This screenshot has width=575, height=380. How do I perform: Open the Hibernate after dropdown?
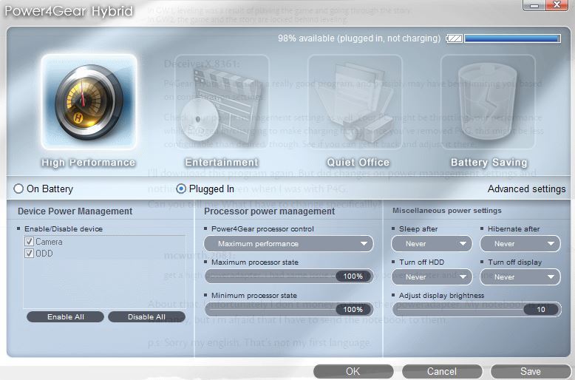pyautogui.click(x=520, y=243)
